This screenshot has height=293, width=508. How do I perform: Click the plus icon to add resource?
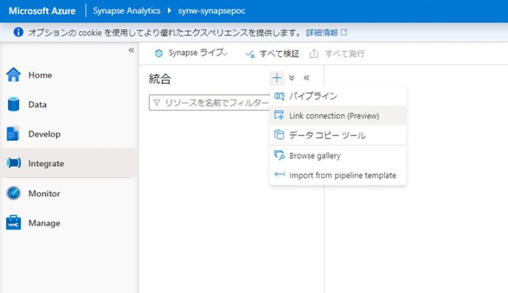[x=277, y=78]
